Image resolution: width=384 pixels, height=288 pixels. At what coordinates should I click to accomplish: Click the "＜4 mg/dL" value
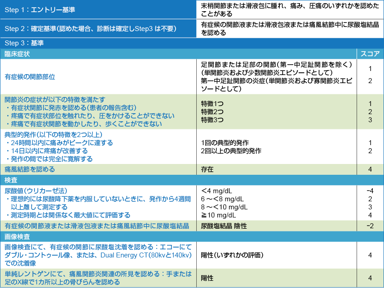pos(216,191)
